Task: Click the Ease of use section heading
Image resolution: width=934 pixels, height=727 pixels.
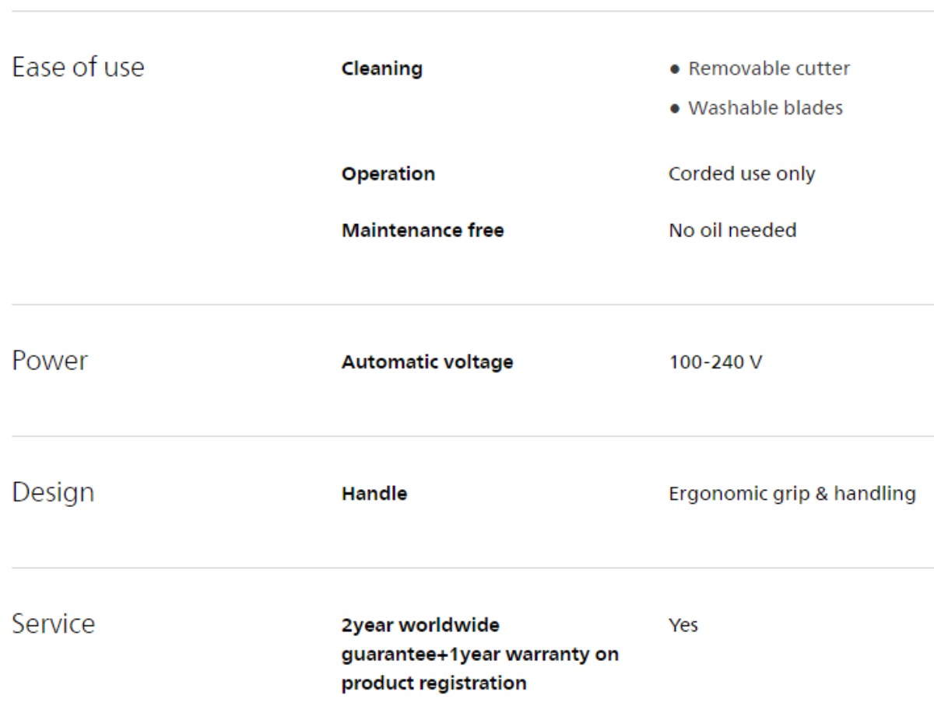Action: click(78, 67)
